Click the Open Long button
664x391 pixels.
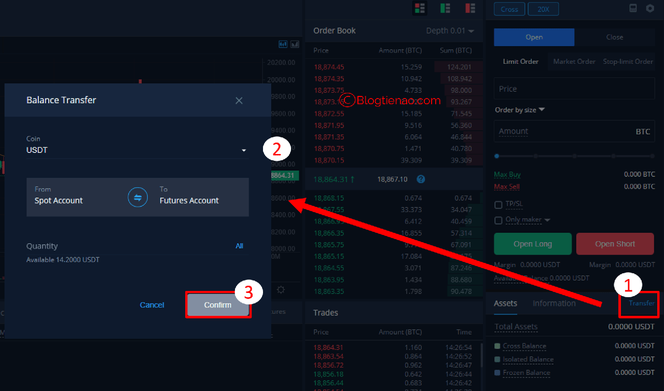533,244
